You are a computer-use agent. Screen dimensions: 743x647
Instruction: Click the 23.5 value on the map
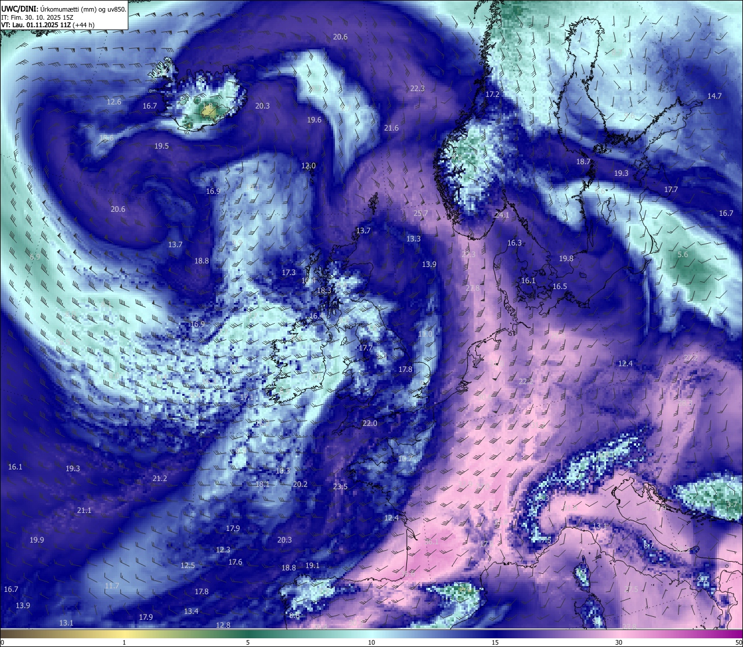pos(340,486)
